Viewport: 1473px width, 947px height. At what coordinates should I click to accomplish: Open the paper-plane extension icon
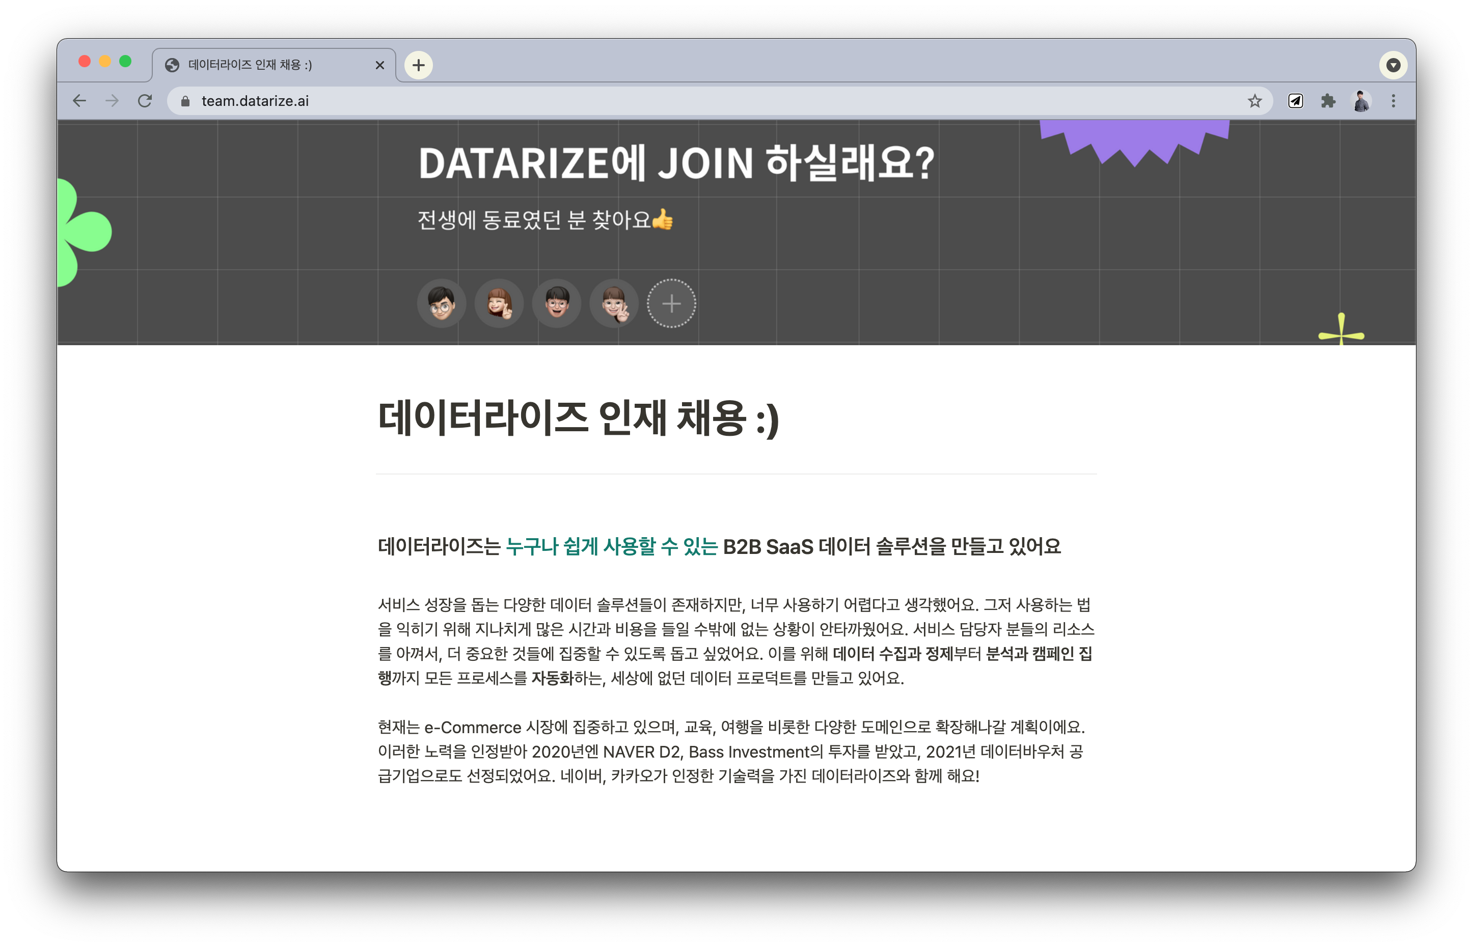coord(1295,101)
